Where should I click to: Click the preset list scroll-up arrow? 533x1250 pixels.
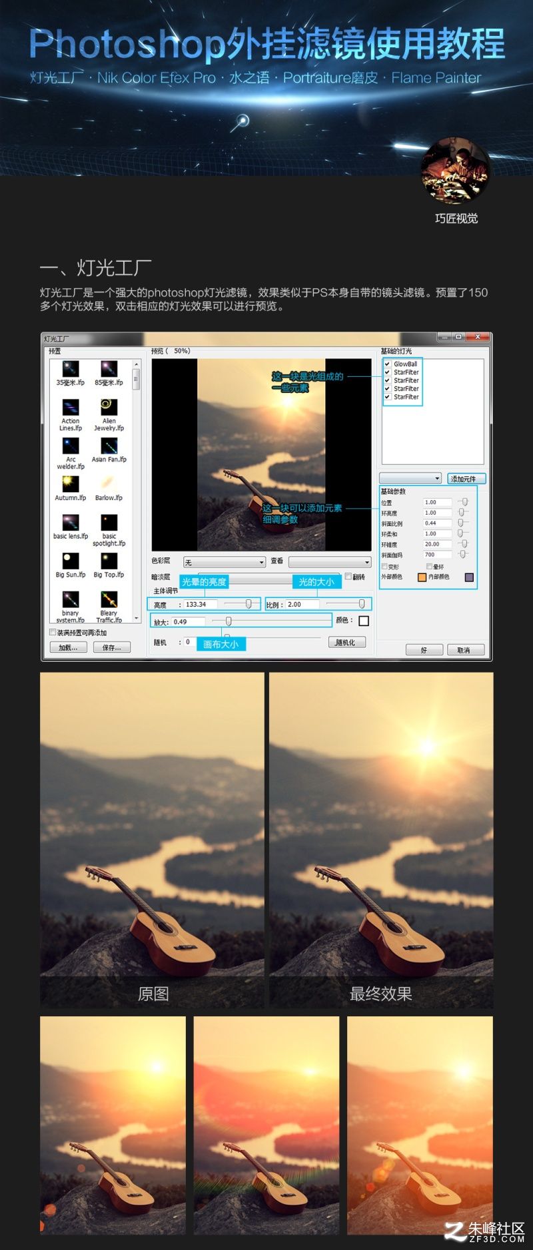[x=137, y=364]
